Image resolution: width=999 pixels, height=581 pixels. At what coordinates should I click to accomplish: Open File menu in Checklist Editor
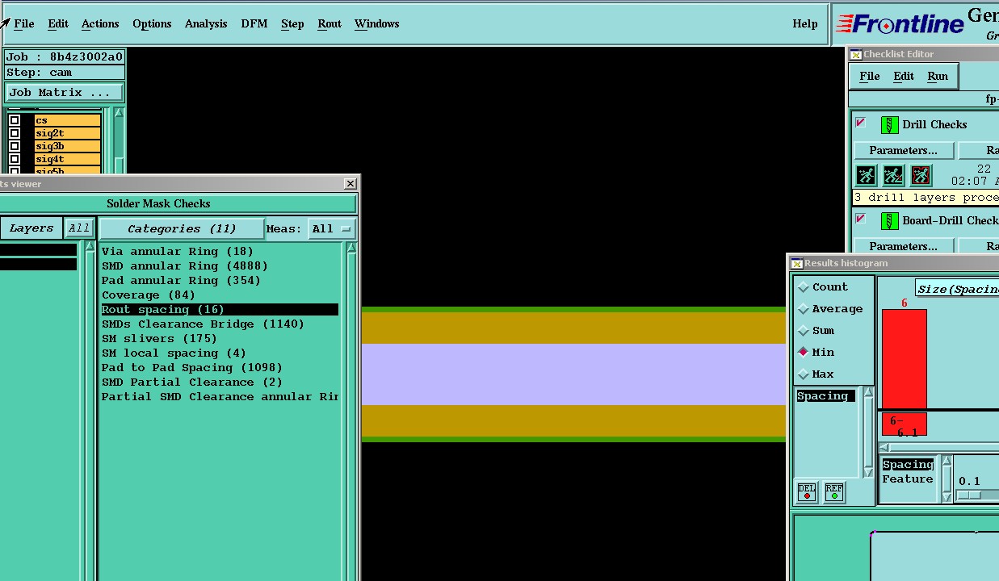tap(870, 77)
